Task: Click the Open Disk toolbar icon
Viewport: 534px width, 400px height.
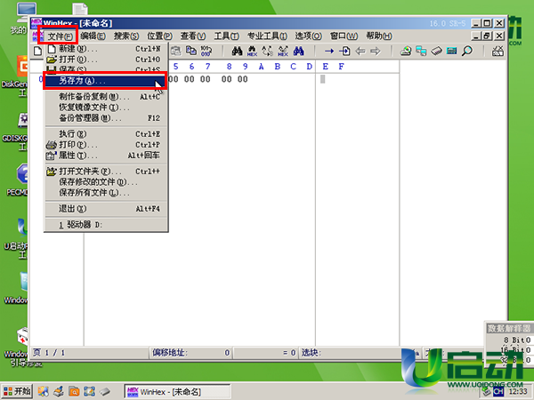Action: point(406,52)
